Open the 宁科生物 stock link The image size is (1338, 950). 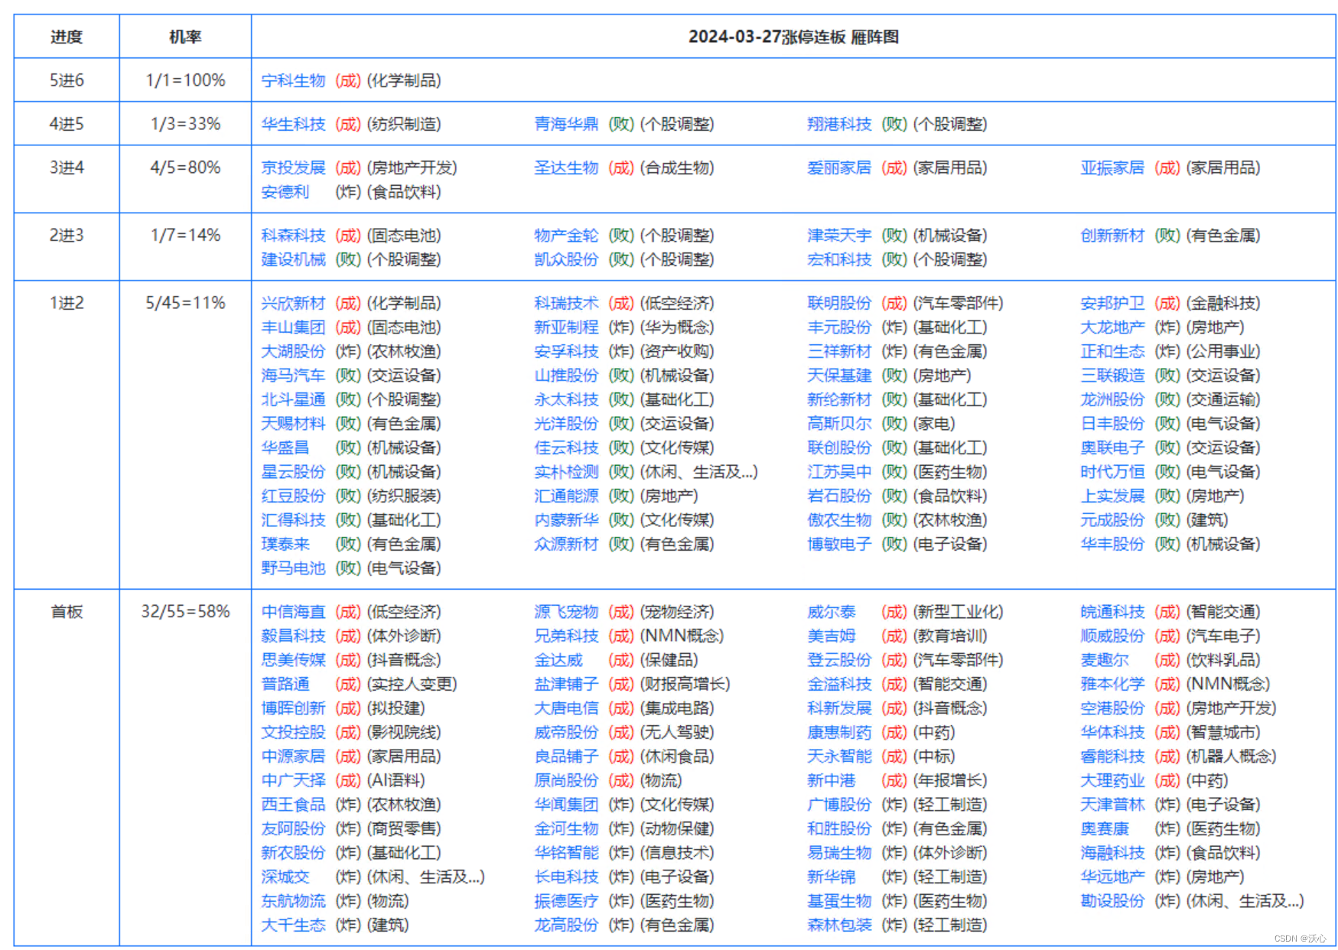tap(293, 80)
